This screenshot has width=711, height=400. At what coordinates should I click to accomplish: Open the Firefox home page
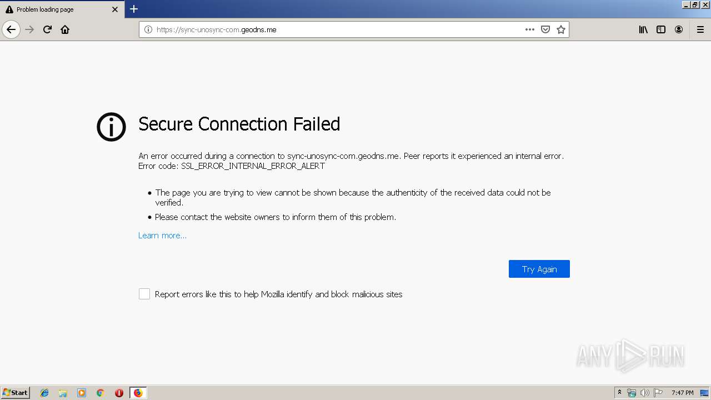(x=65, y=29)
